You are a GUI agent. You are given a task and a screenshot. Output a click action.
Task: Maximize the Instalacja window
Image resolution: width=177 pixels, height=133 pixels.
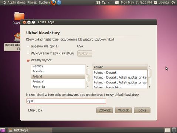pyautogui.click(x=33, y=22)
